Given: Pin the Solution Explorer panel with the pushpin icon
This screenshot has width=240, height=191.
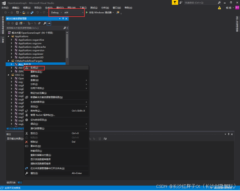Looking at the screenshot, I should click(63, 18).
